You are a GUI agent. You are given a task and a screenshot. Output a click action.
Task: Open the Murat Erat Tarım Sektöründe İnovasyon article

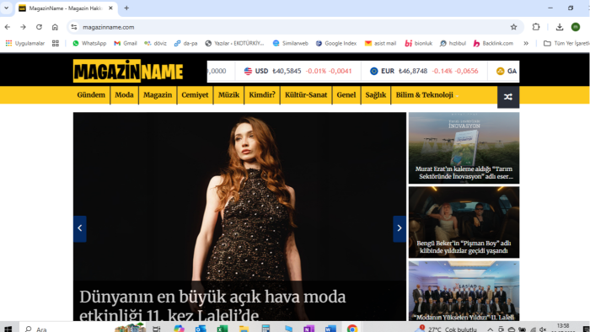(464, 173)
